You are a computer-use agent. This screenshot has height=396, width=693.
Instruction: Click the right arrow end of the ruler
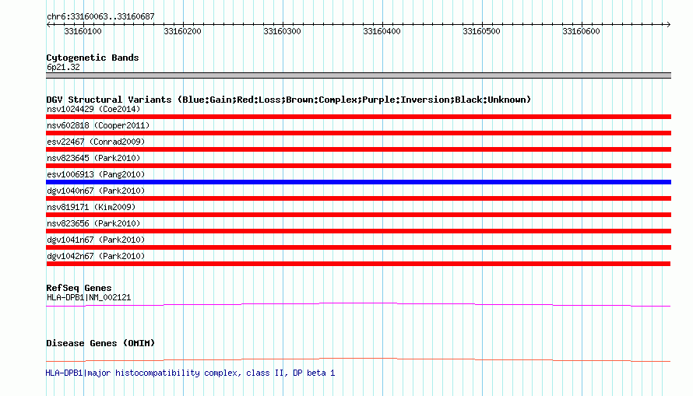pyautogui.click(x=669, y=24)
